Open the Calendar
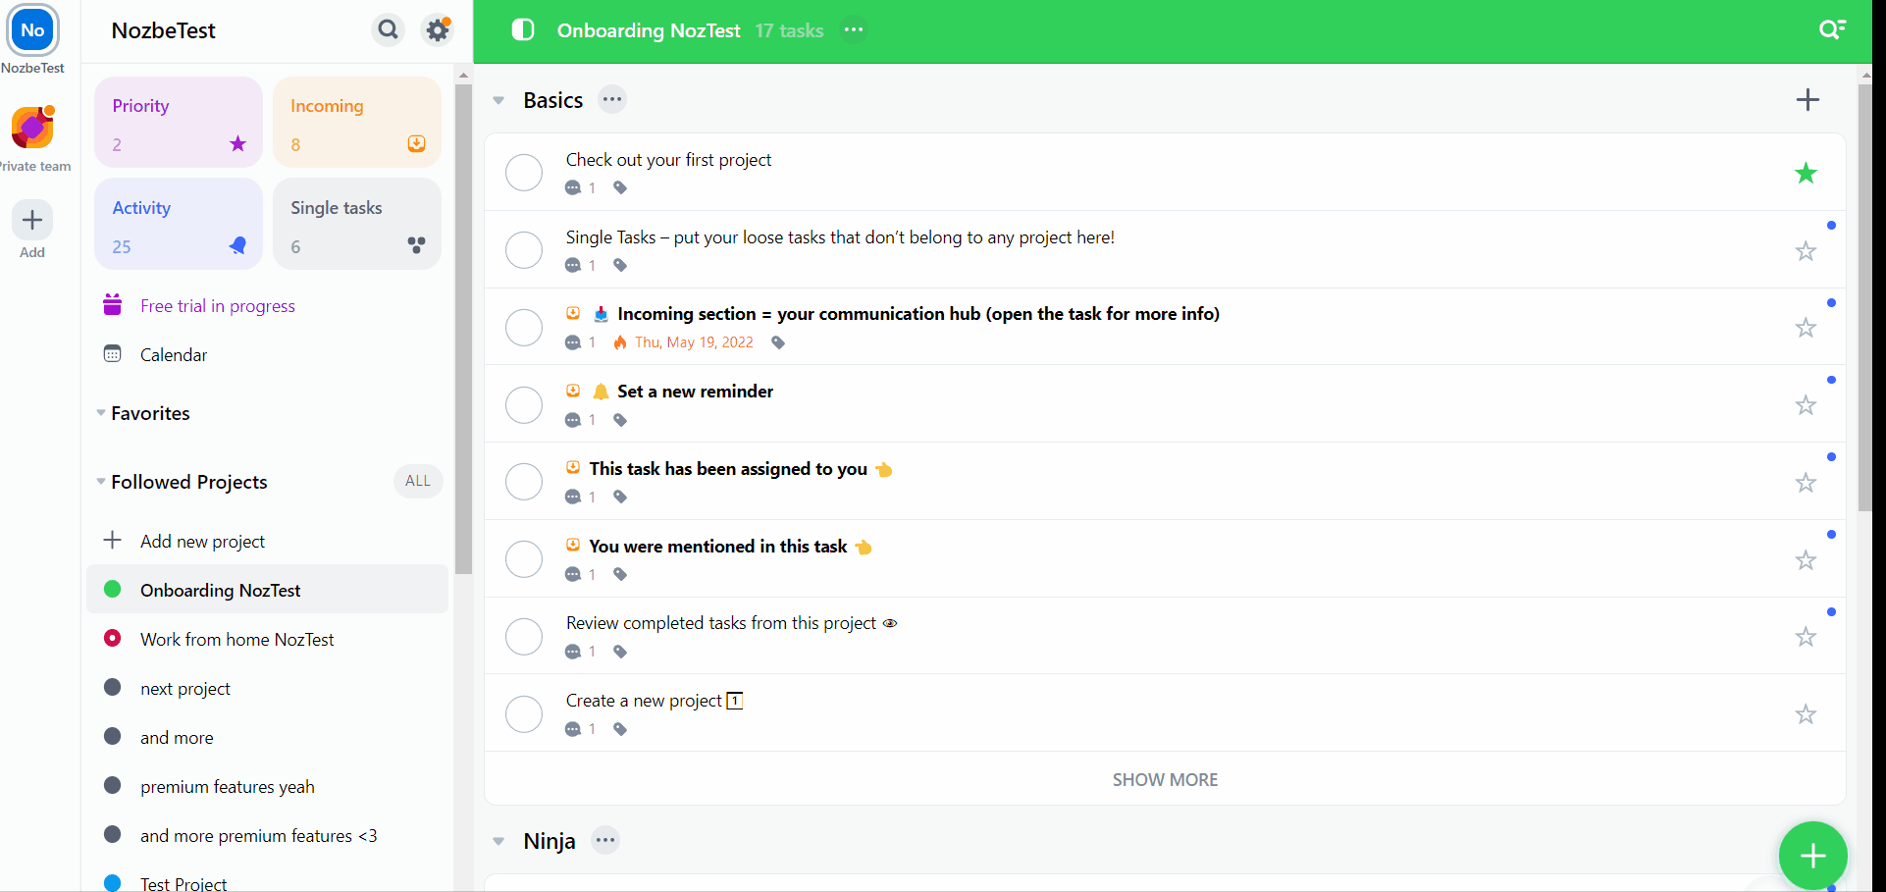The height and width of the screenshot is (892, 1886). tap(174, 354)
